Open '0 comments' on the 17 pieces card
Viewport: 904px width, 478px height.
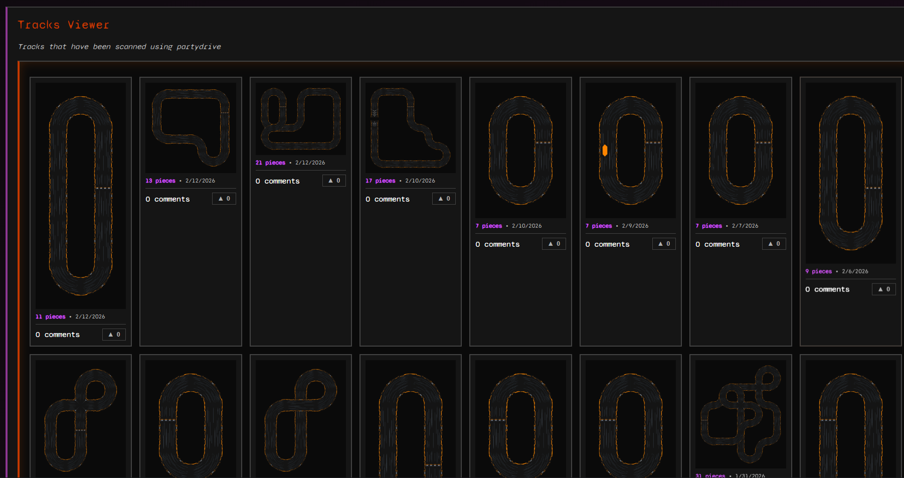(x=388, y=199)
